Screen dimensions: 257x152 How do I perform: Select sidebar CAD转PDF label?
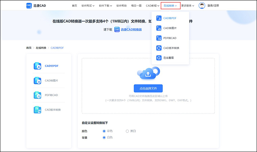52,66
